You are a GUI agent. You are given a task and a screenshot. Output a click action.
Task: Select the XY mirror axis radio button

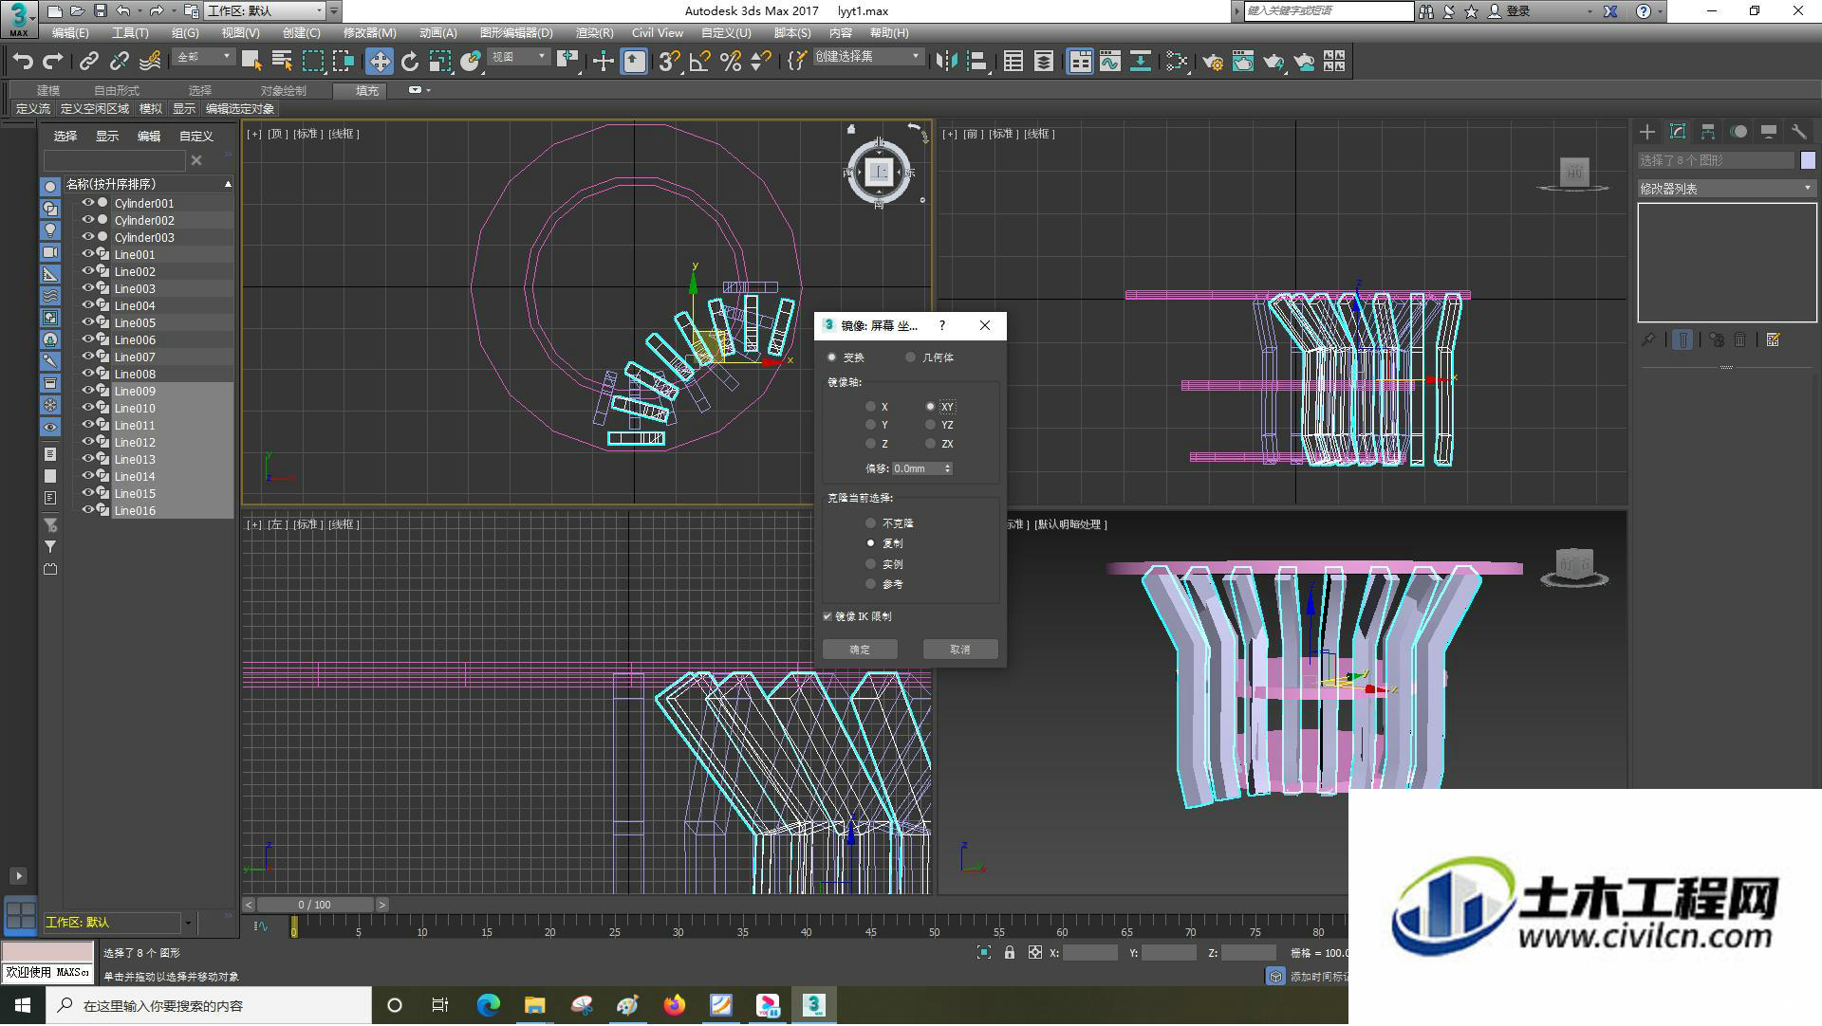point(930,407)
